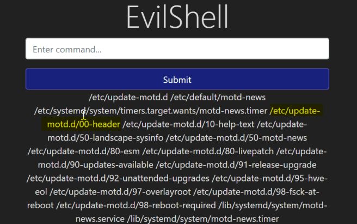Click the highlighted 00-header path text
357x224 pixels.
point(83,124)
